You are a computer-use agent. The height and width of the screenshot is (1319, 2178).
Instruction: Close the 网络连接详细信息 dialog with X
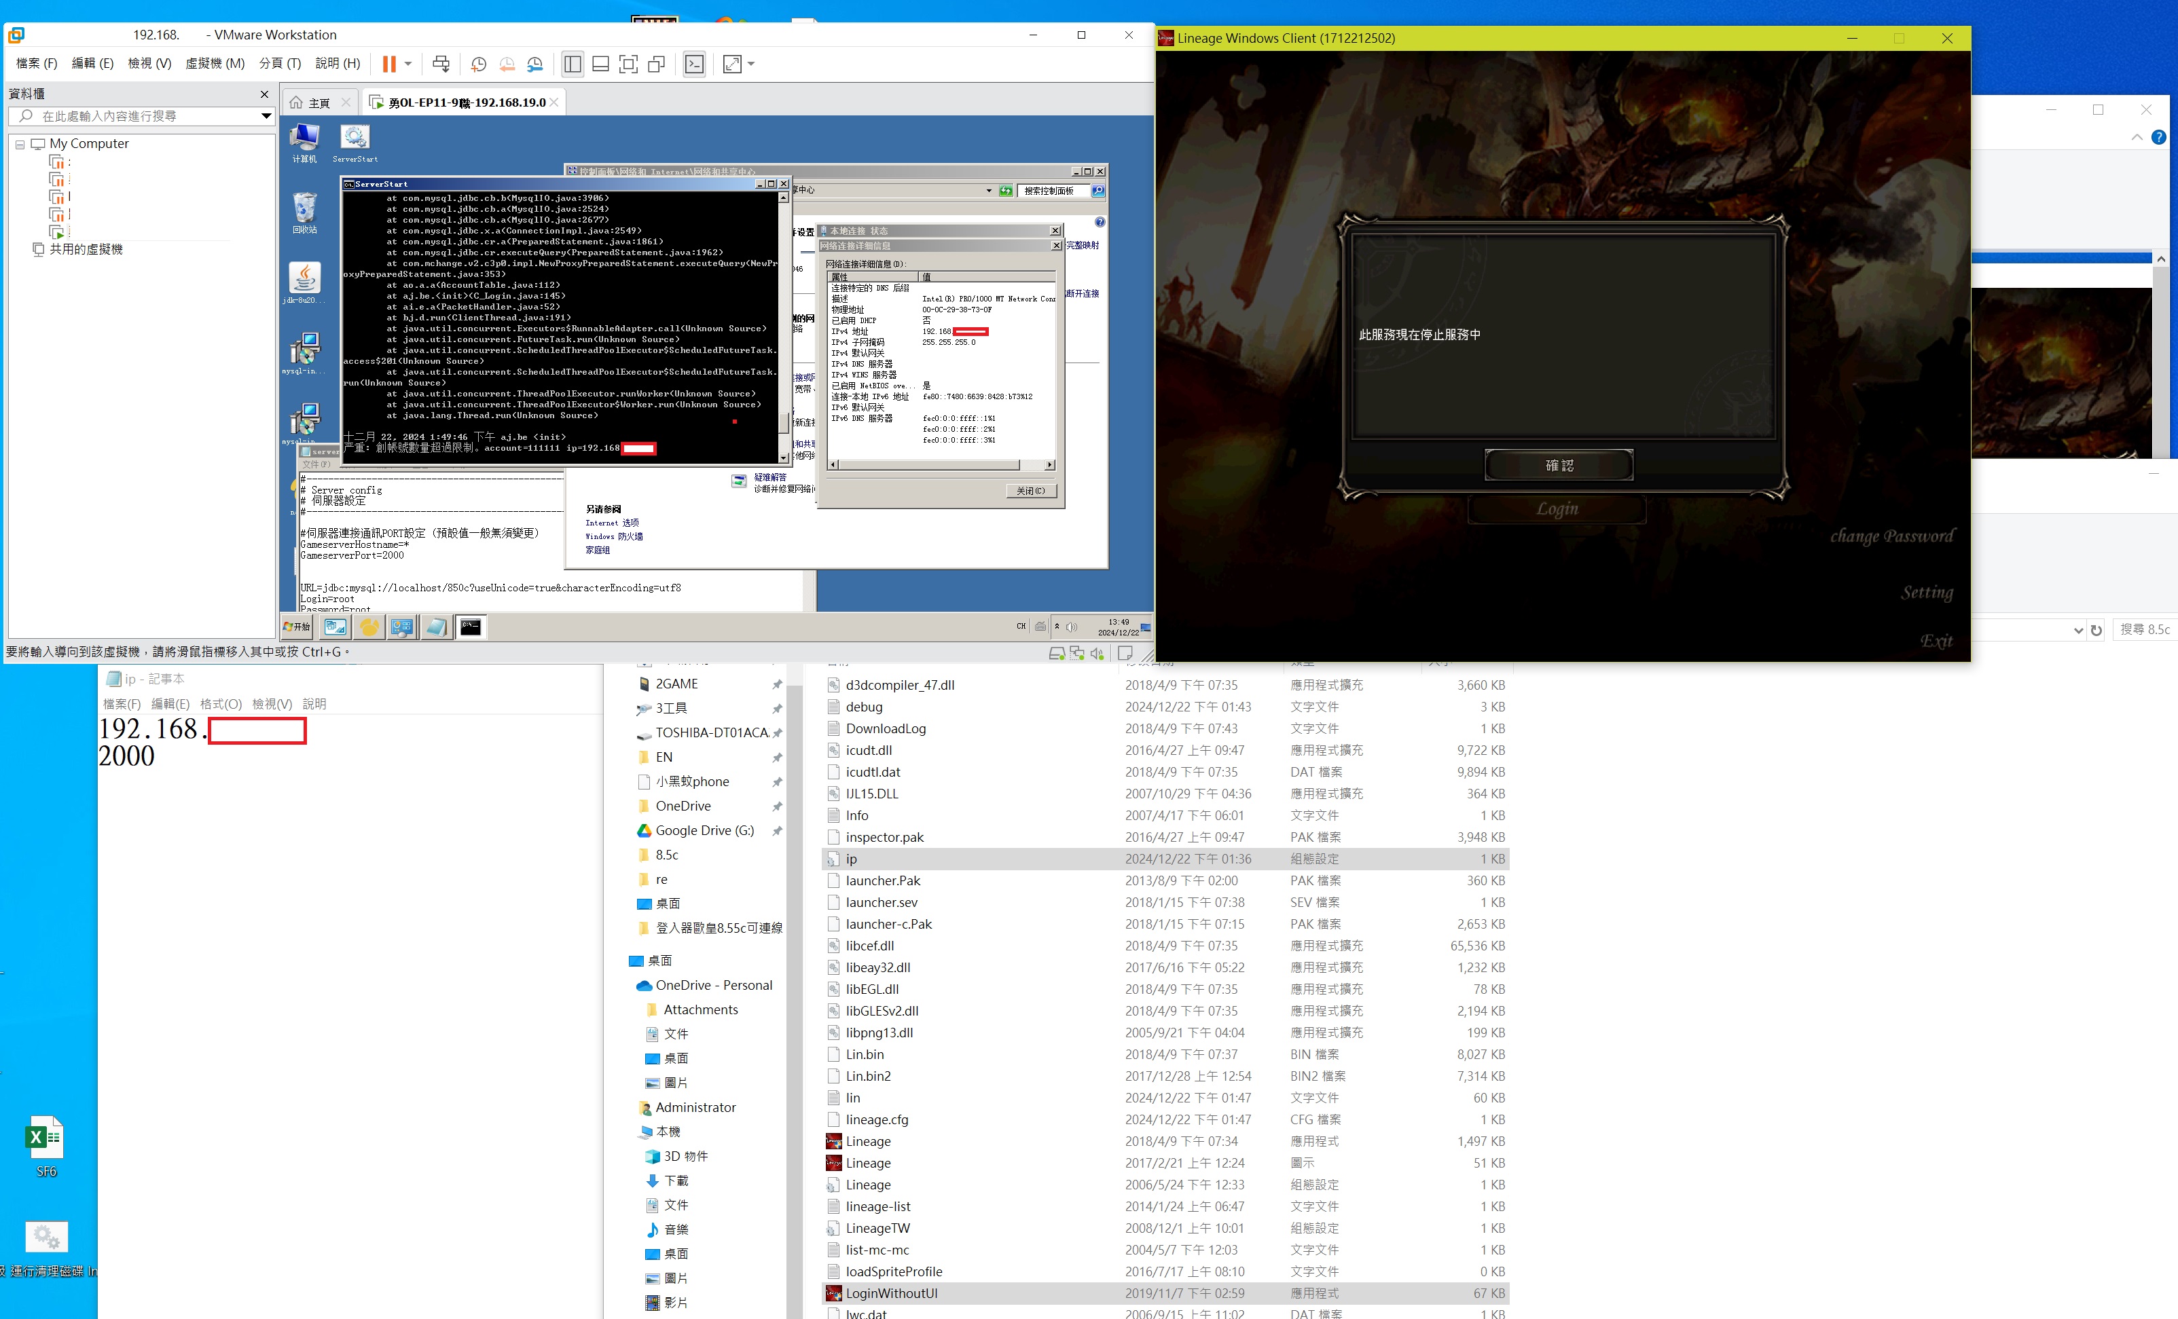point(1055,246)
